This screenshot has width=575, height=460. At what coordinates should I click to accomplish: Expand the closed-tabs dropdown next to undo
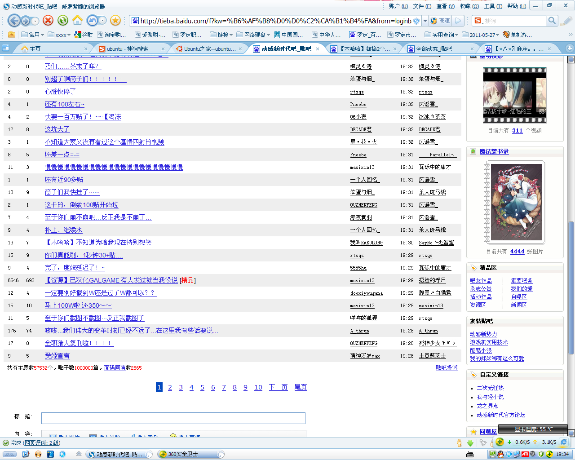103,20
